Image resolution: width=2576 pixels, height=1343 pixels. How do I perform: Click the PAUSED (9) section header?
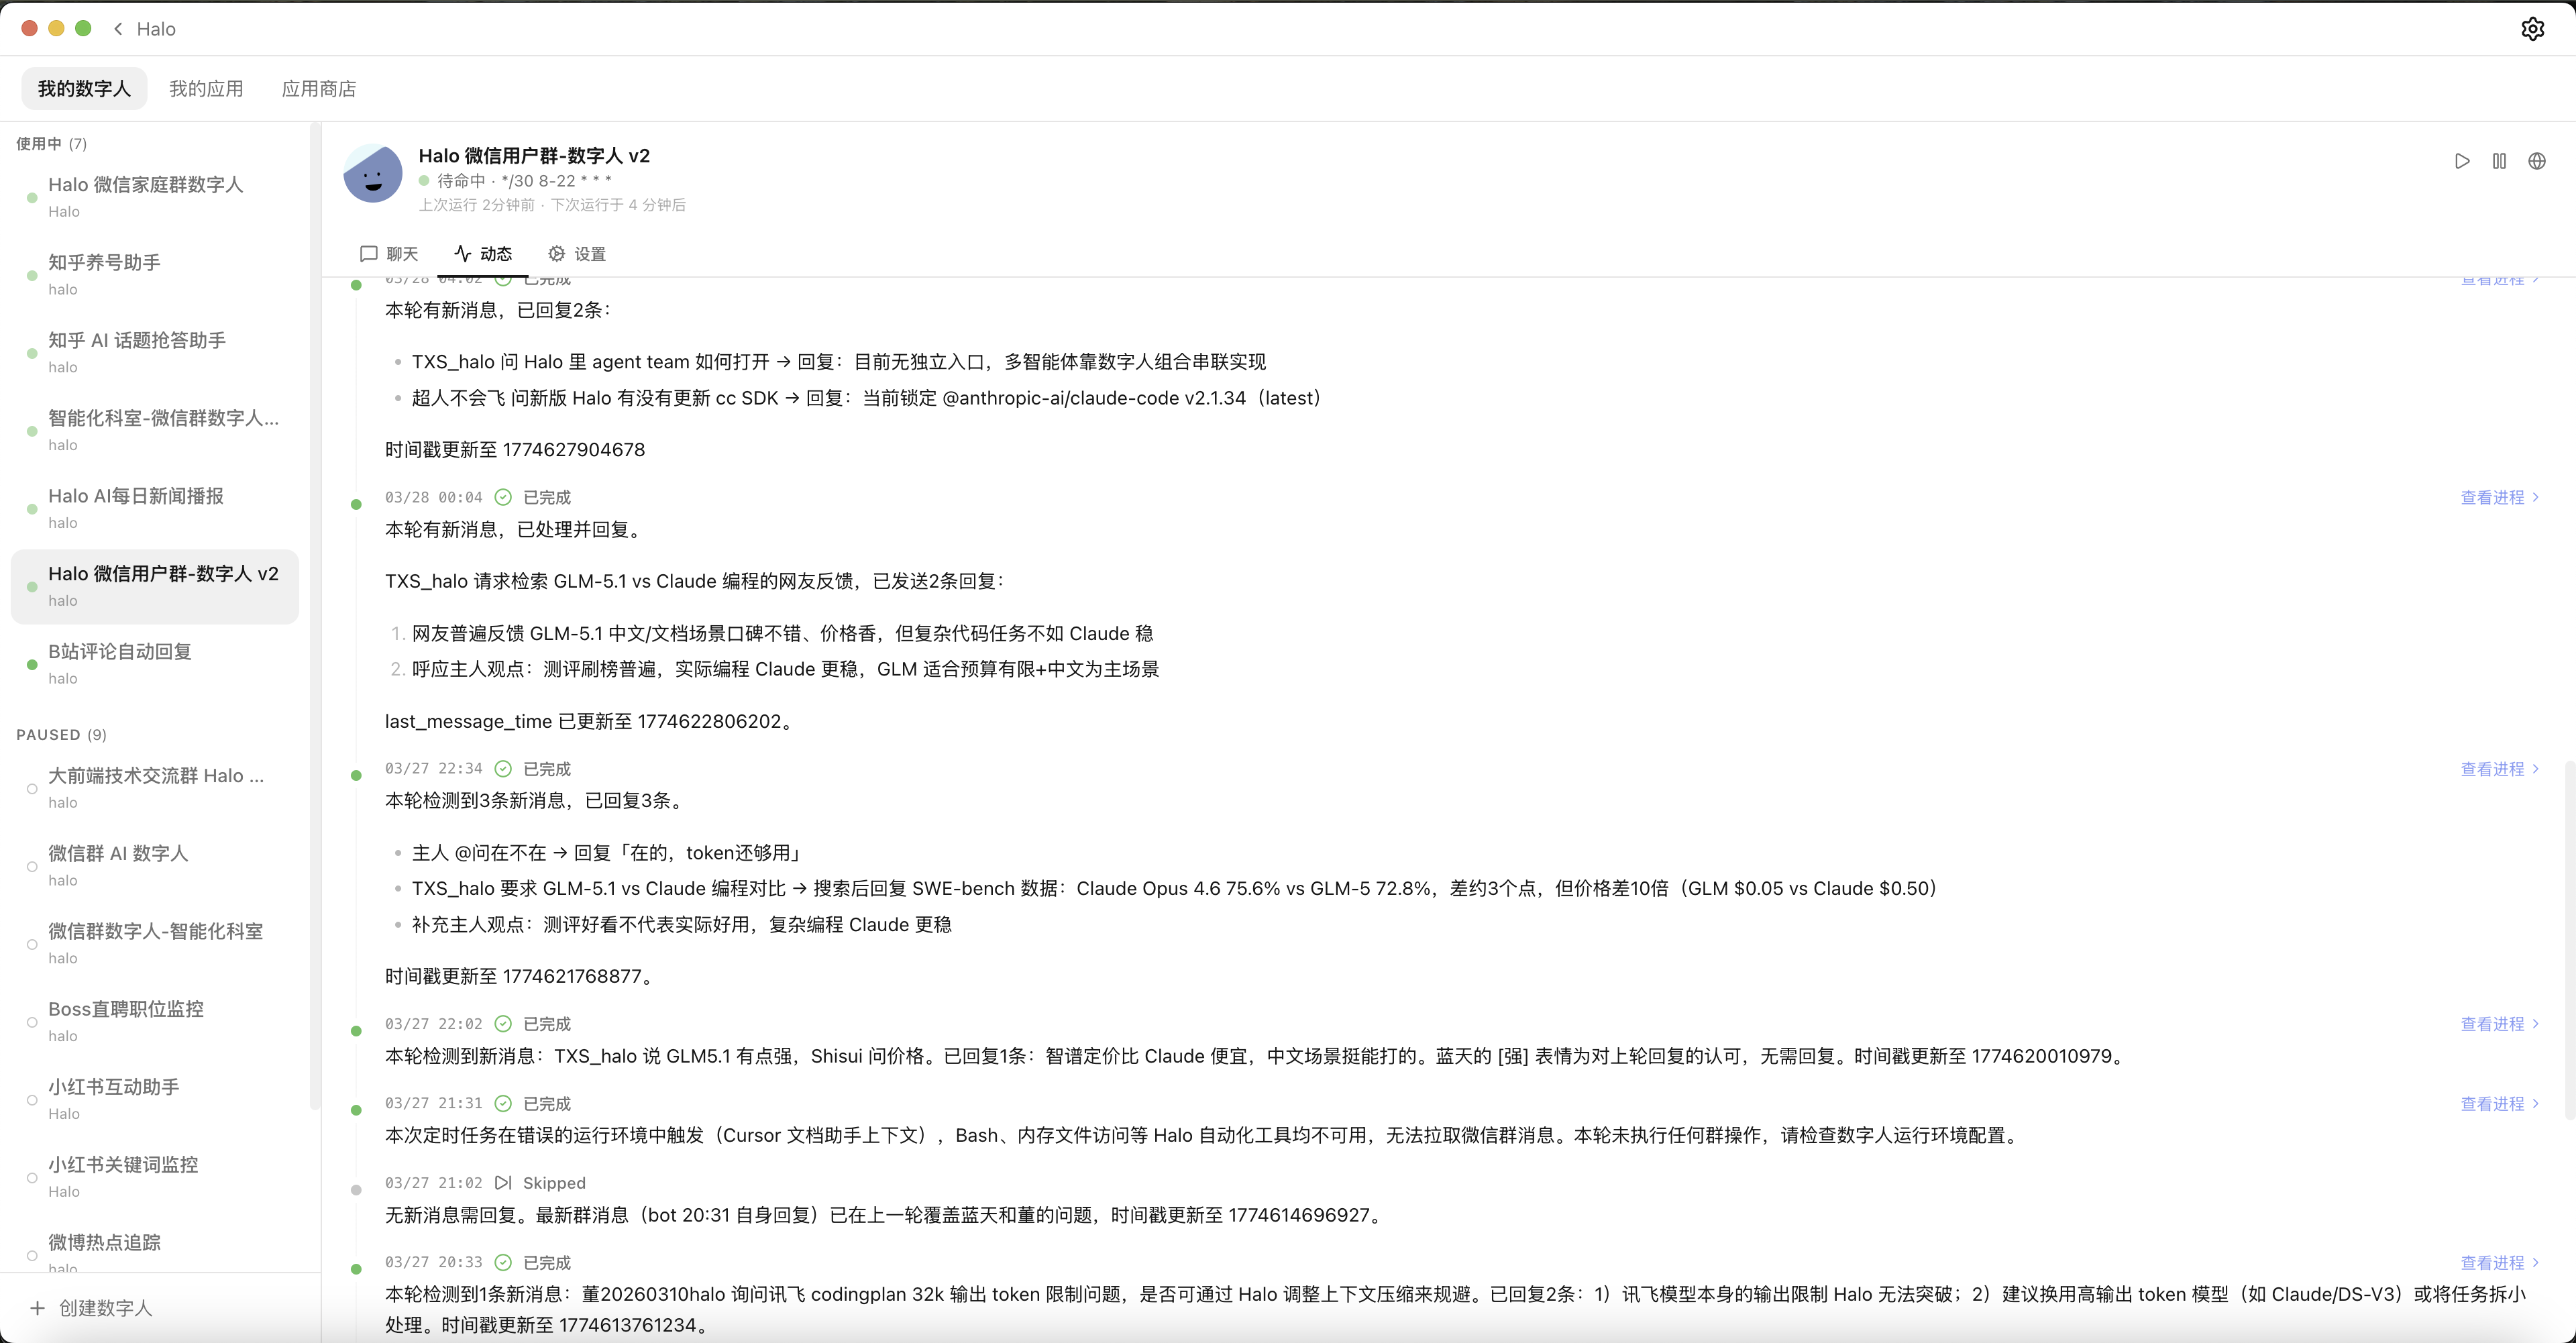click(62, 735)
